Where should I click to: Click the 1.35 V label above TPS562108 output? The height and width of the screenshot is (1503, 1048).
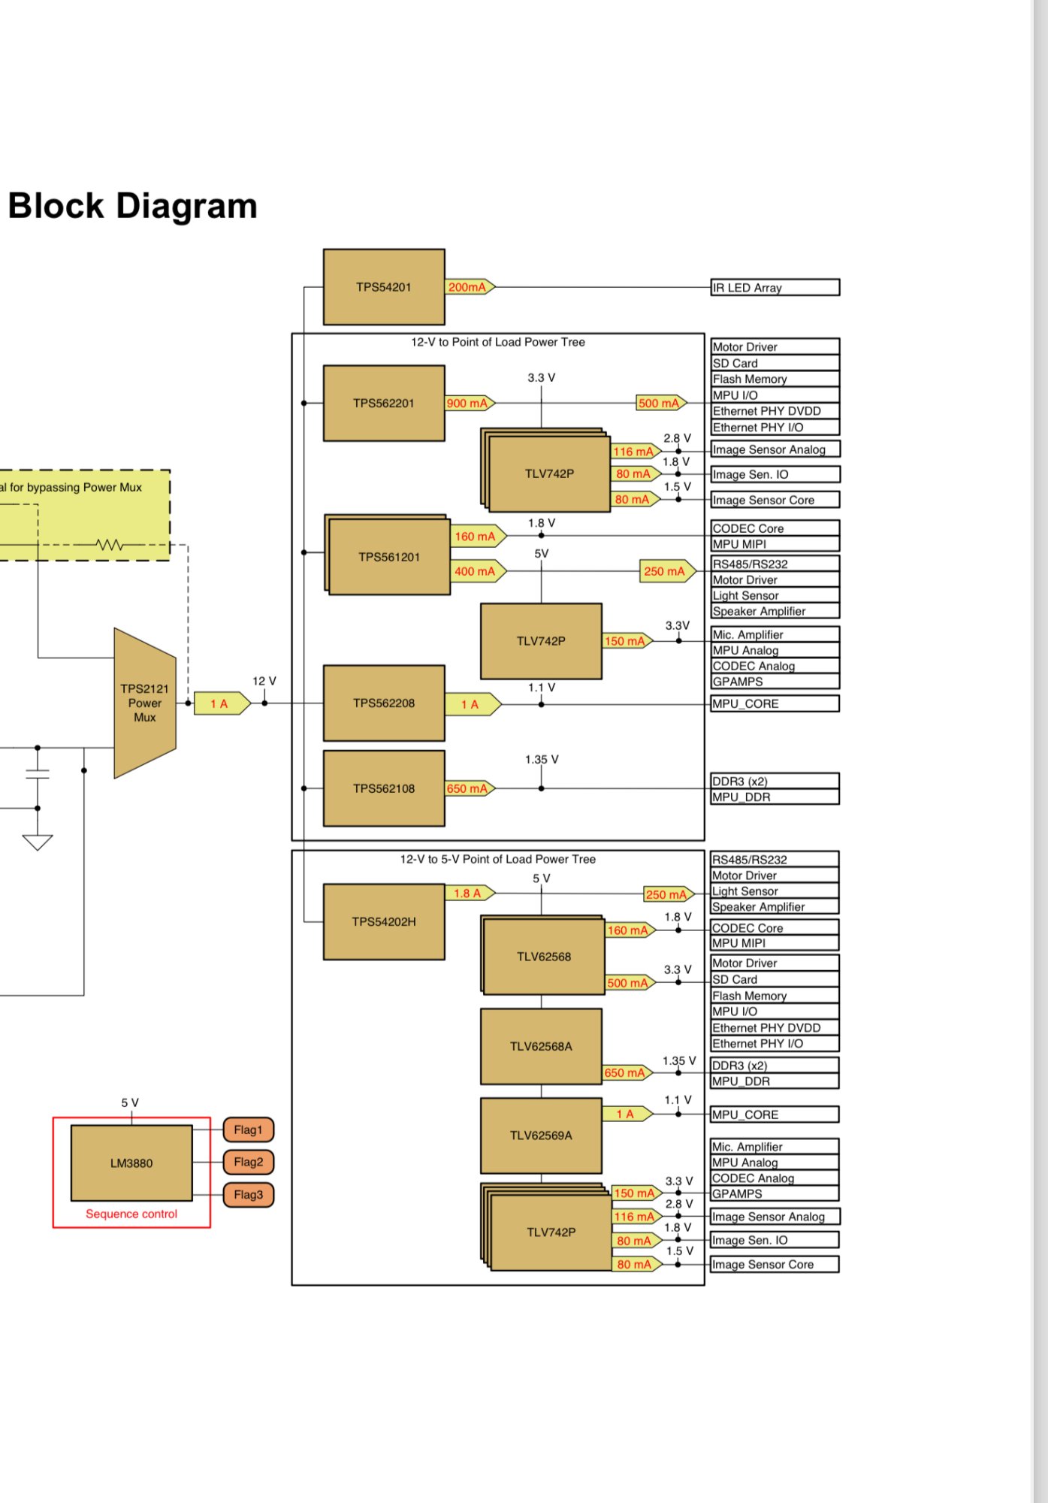pos(542,760)
